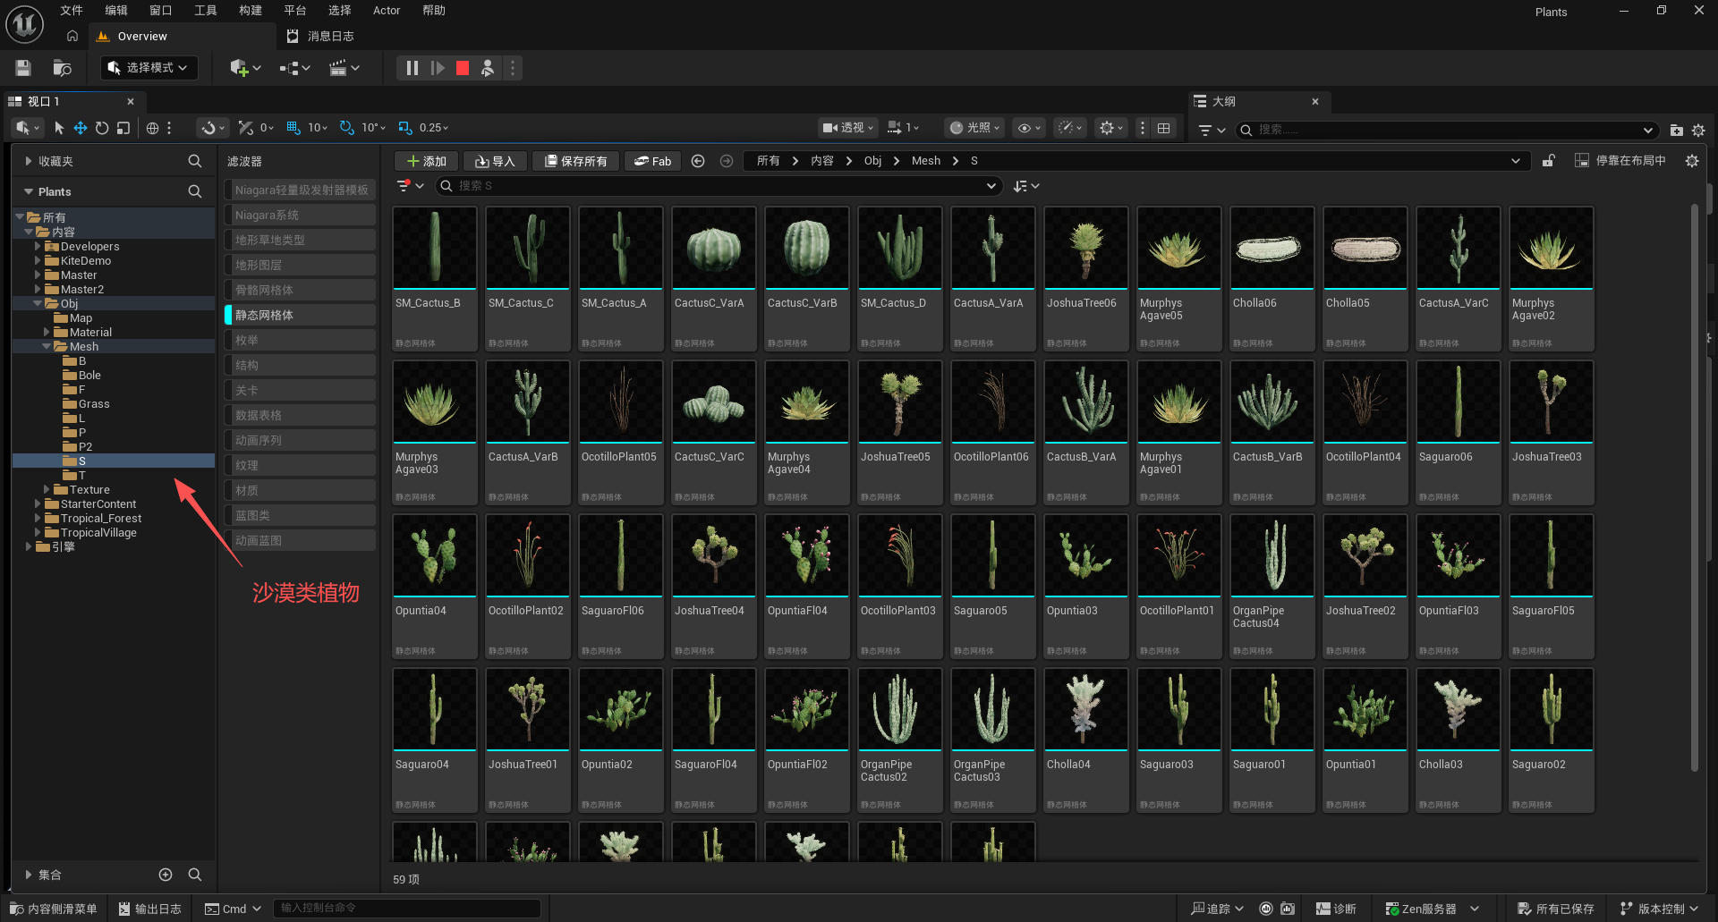Enable the Niagara系统 filter
Viewport: 1718px width, 922px height.
[x=300, y=215]
